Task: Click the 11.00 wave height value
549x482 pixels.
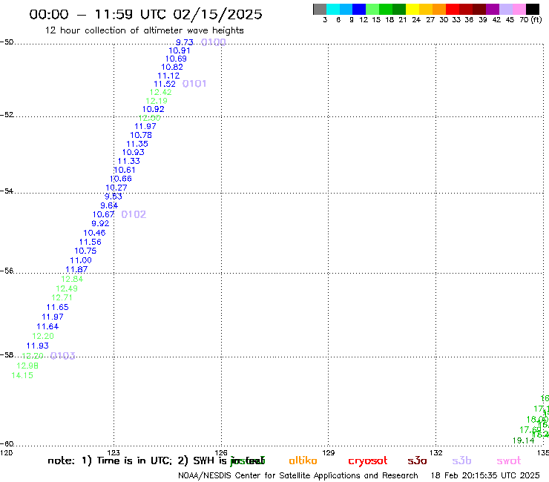Action: (81, 260)
